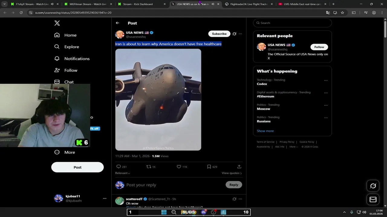Bookmark the post with 629 bookmarks
387x217 pixels.
(x=212, y=167)
